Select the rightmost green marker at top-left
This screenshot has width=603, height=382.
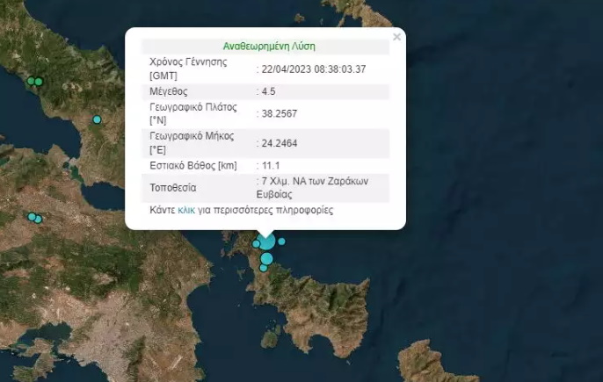point(39,83)
